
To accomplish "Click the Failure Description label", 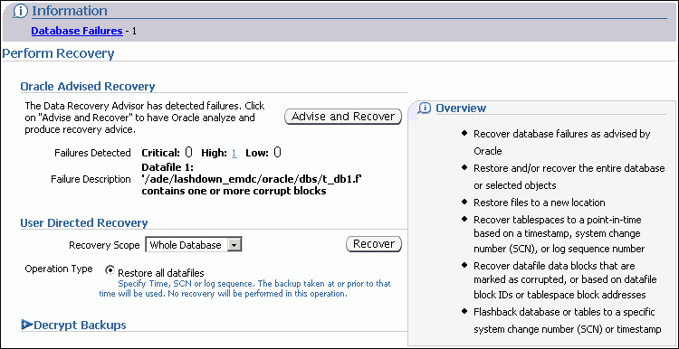I will (x=91, y=179).
